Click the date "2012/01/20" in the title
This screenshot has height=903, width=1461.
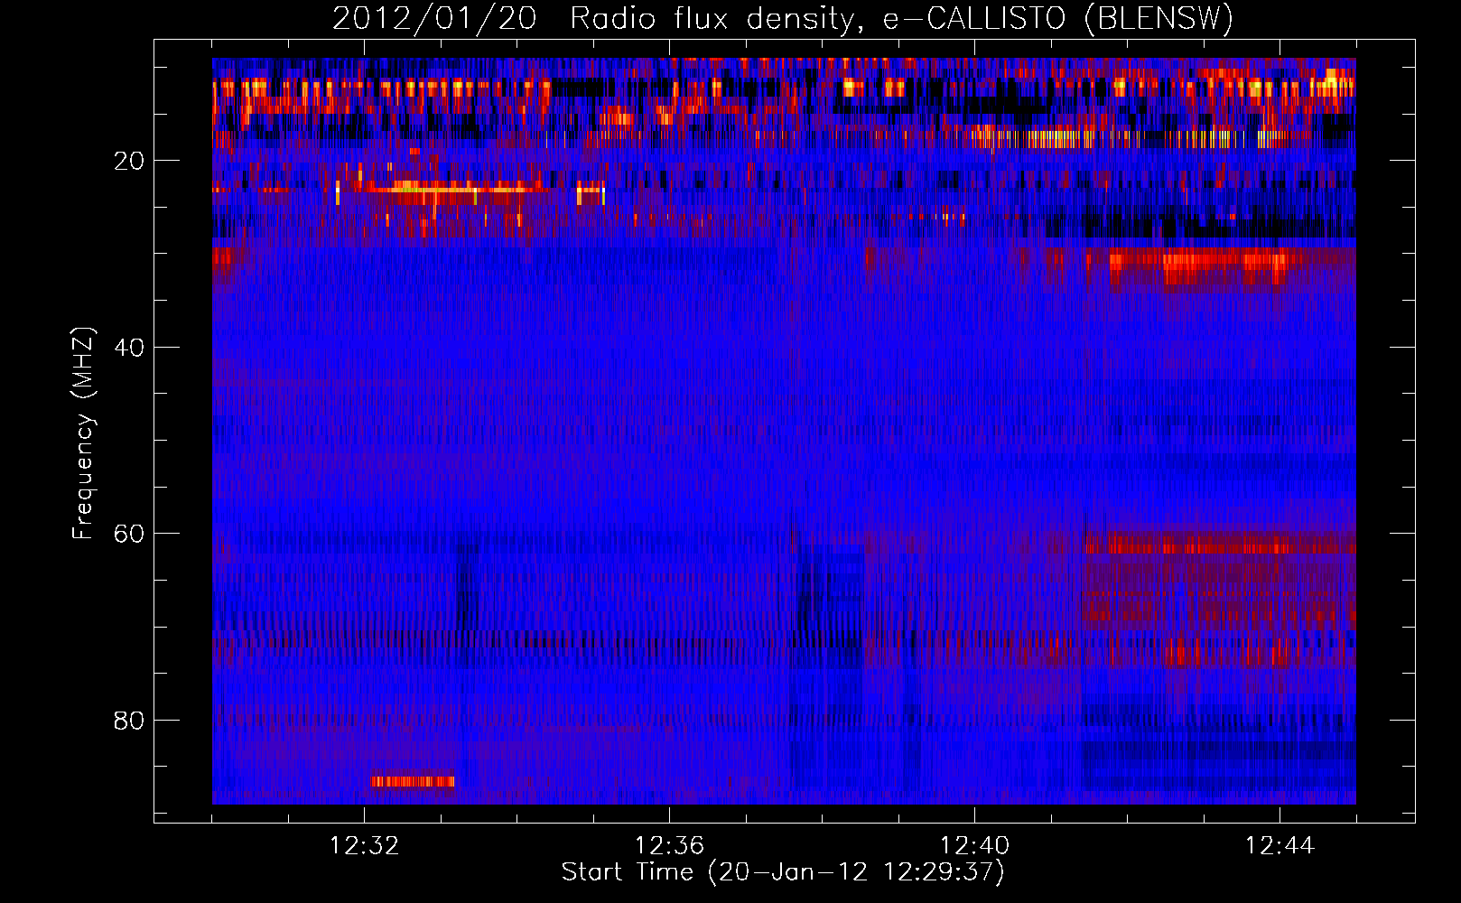[x=434, y=19]
